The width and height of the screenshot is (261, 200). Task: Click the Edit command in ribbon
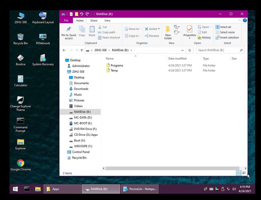[x=202, y=32]
